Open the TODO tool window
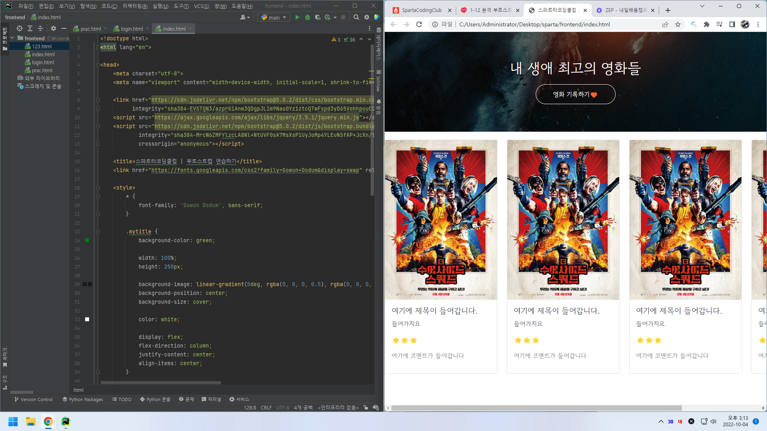The height and width of the screenshot is (431, 767). [122, 399]
